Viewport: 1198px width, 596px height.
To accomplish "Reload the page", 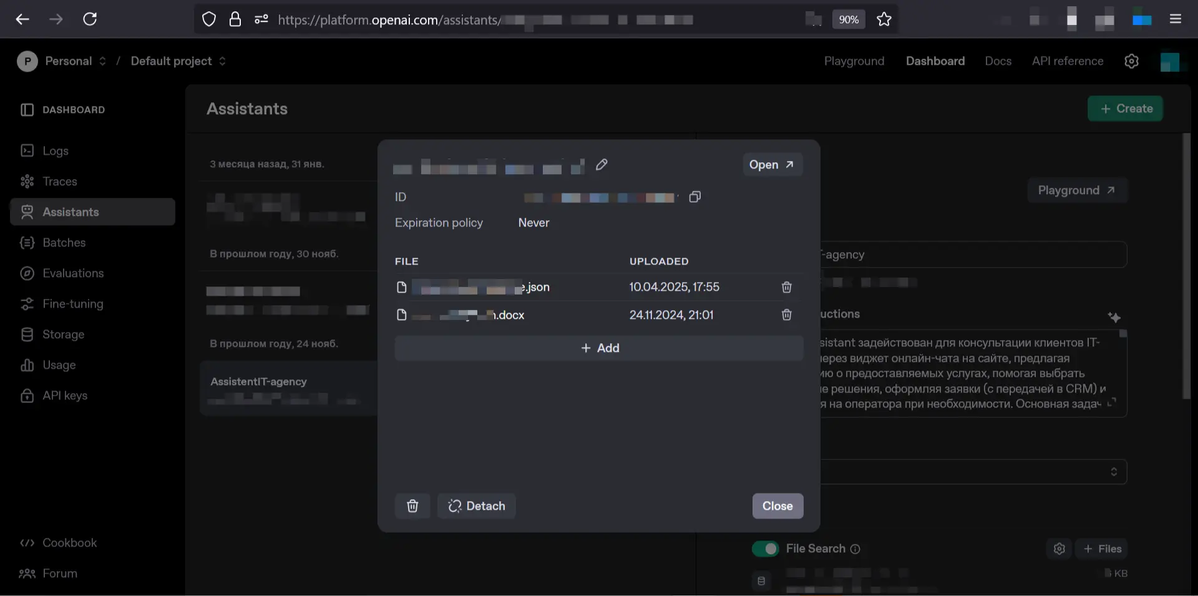I will point(90,19).
